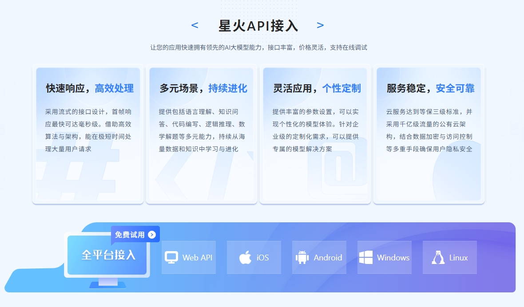Open the 快速响应，高效处理 card
Screen dimensions: 524x307
pyautogui.click(x=88, y=134)
